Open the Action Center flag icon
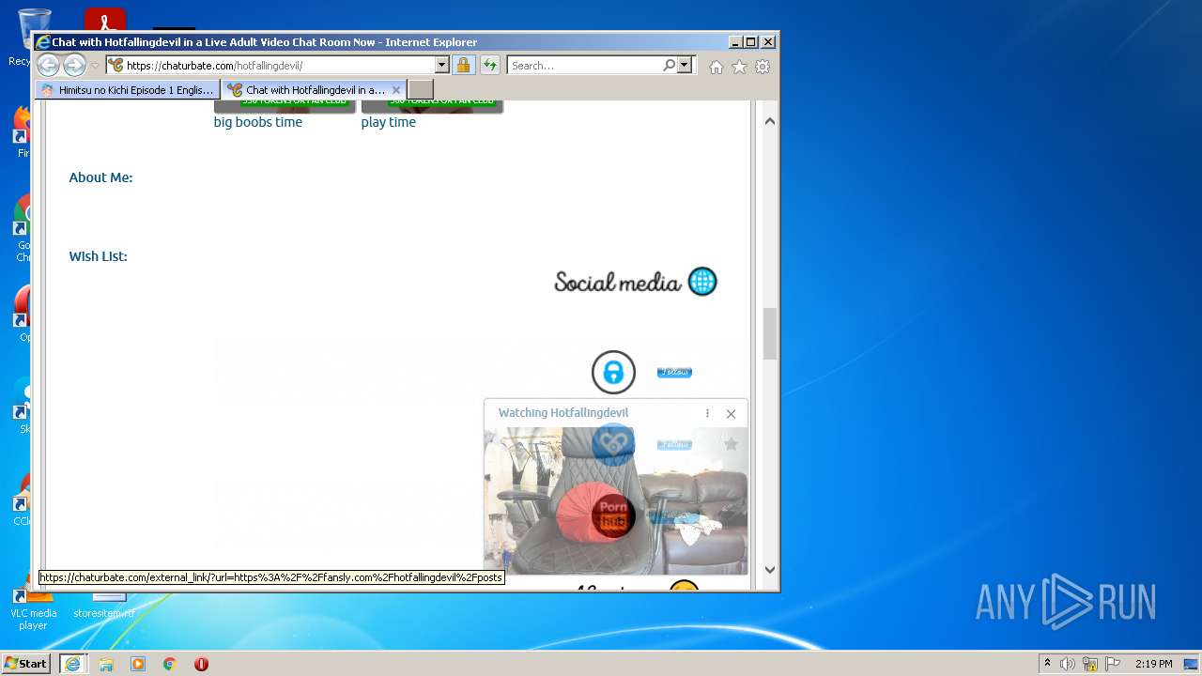This screenshot has height=676, width=1202. click(1113, 664)
